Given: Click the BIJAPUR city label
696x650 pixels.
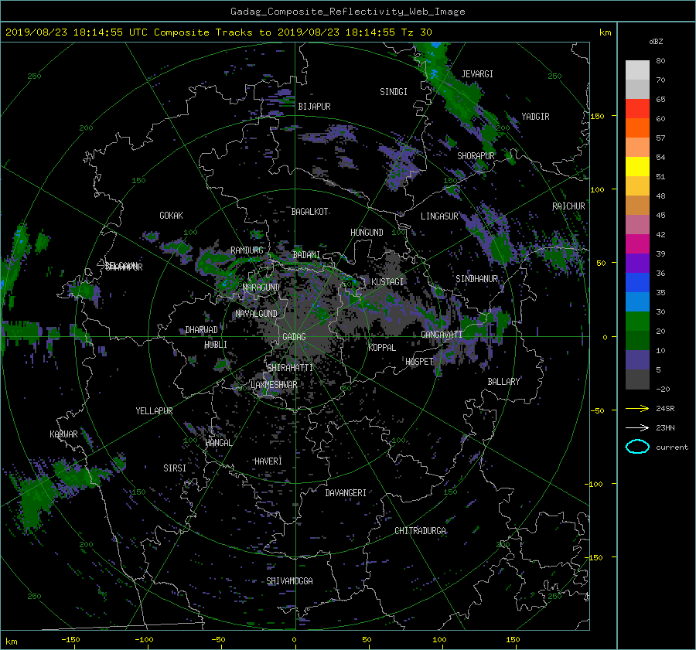Looking at the screenshot, I should pos(314,107).
